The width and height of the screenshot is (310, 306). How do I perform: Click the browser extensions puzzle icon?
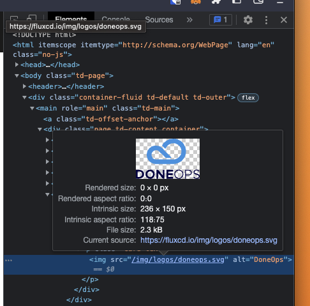click(216, 2)
